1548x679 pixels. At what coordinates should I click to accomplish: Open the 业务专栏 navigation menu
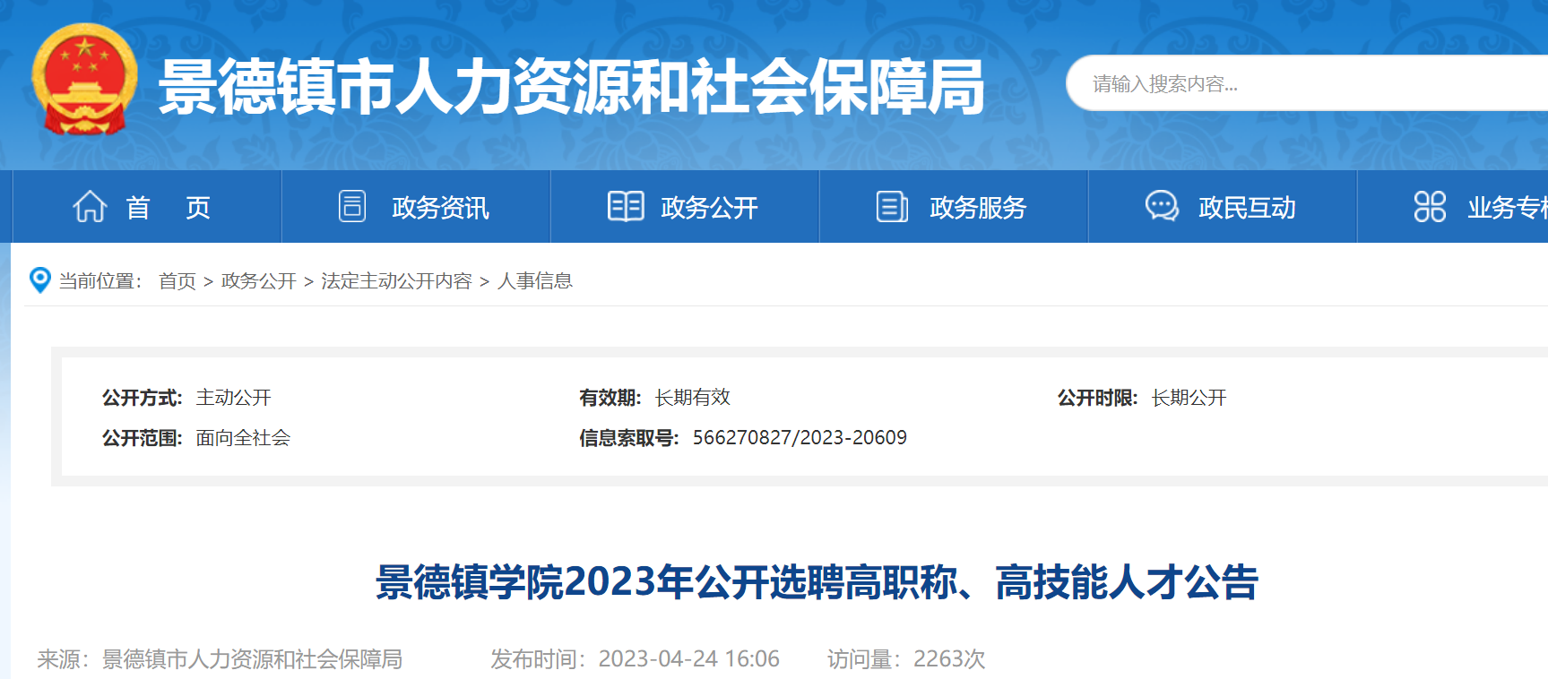point(1453,207)
